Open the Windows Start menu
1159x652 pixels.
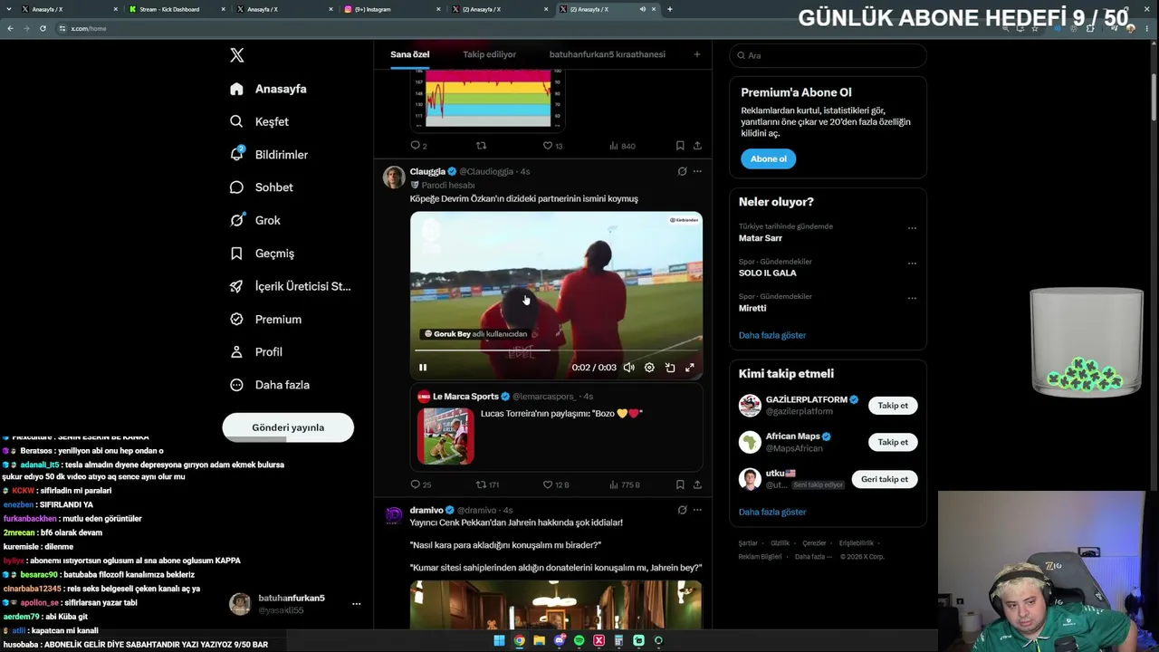click(x=499, y=641)
